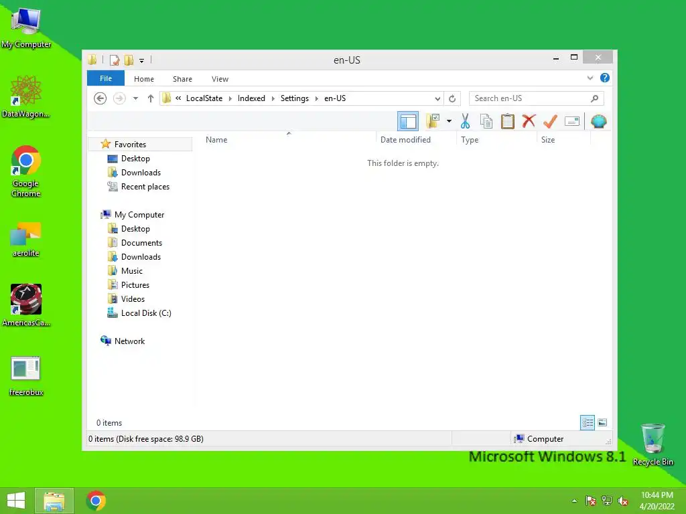
Task: Toggle the navigation pane layout button
Action: pos(408,121)
